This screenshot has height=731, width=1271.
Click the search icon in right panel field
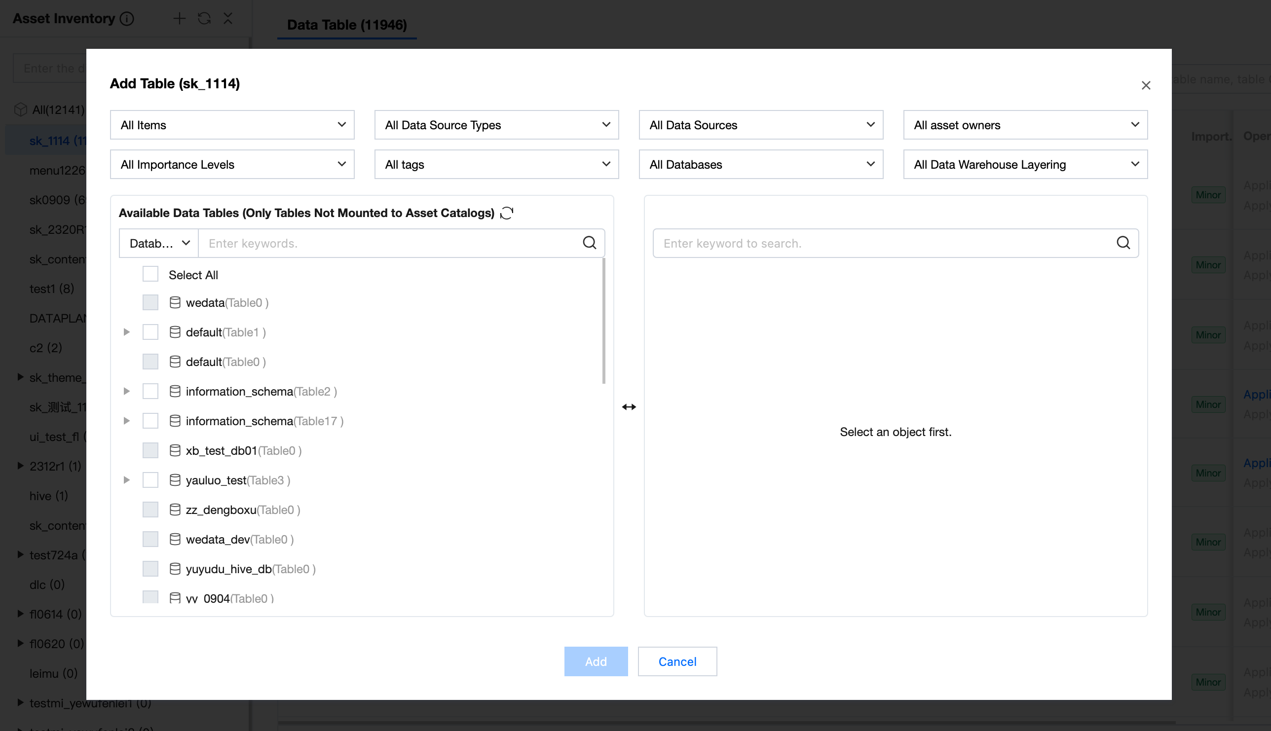tap(1123, 243)
